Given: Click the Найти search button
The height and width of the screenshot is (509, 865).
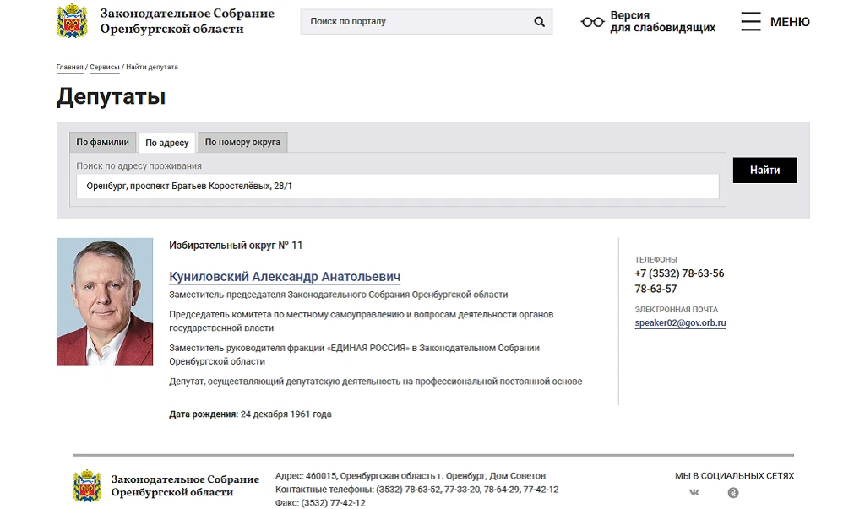Looking at the screenshot, I should [764, 170].
